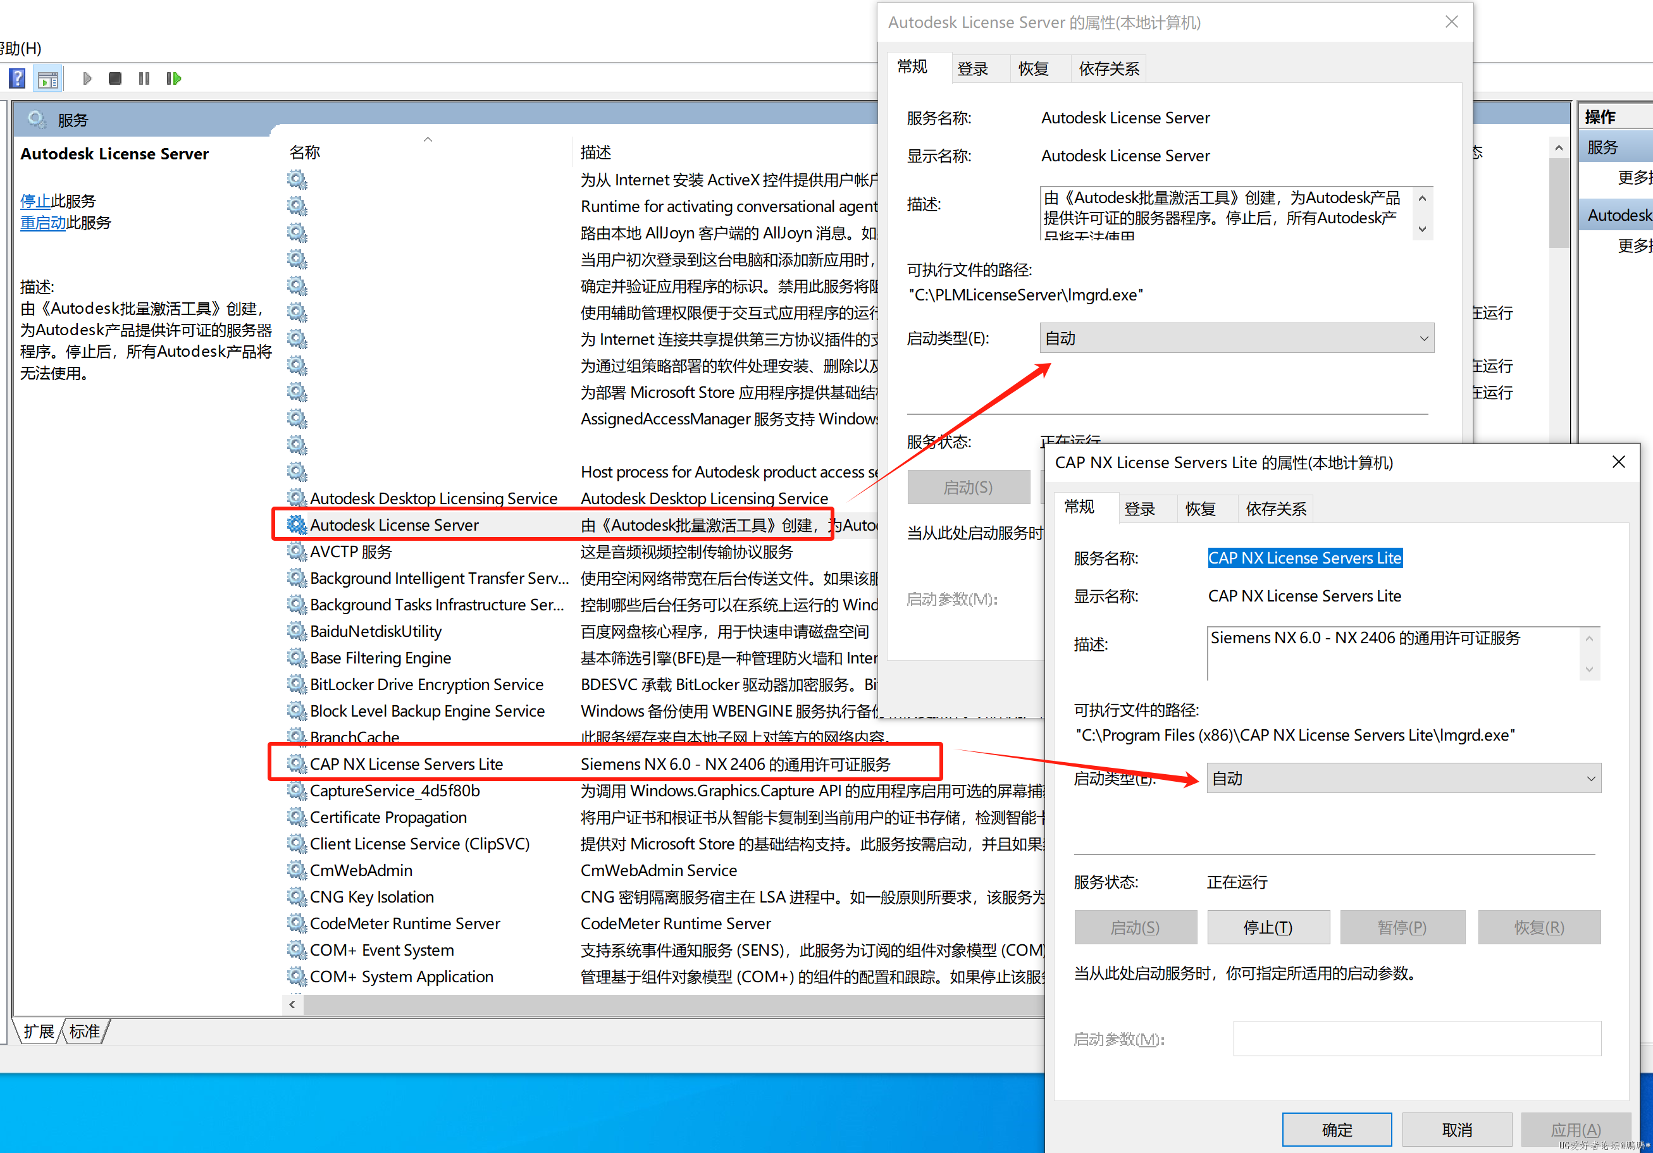This screenshot has height=1153, width=1653.
Task: Click the Pause Service toolbar icon
Action: [x=144, y=78]
